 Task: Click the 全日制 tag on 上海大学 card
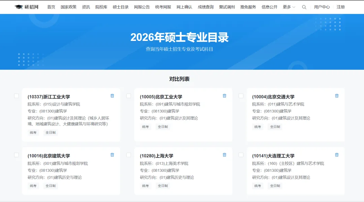click(x=163, y=186)
